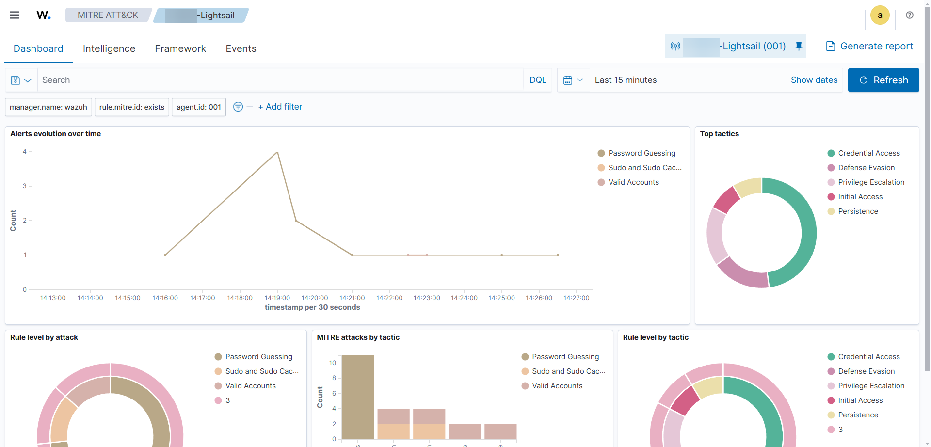This screenshot has width=931, height=447.
Task: Toggle Sudo and Sudo Cac... in Rule level by attack legend
Action: tap(257, 371)
